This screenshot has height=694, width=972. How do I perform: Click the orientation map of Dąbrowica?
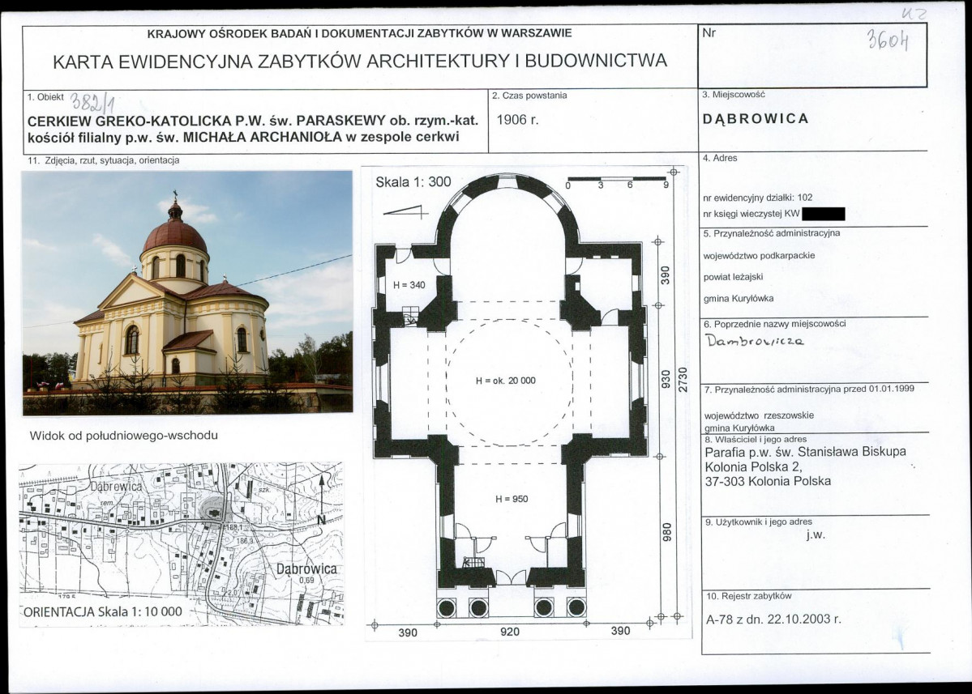[x=181, y=545]
